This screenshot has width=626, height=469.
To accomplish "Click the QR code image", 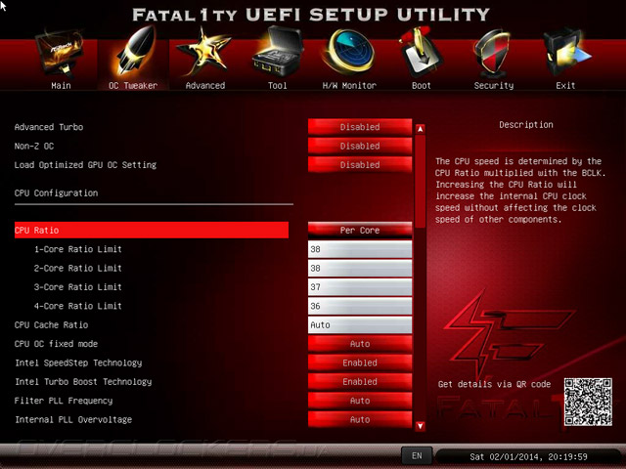I will click(588, 402).
